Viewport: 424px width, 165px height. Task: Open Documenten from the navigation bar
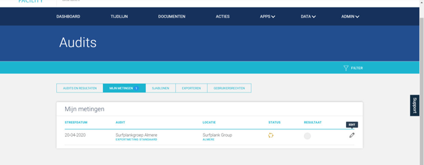pos(172,17)
